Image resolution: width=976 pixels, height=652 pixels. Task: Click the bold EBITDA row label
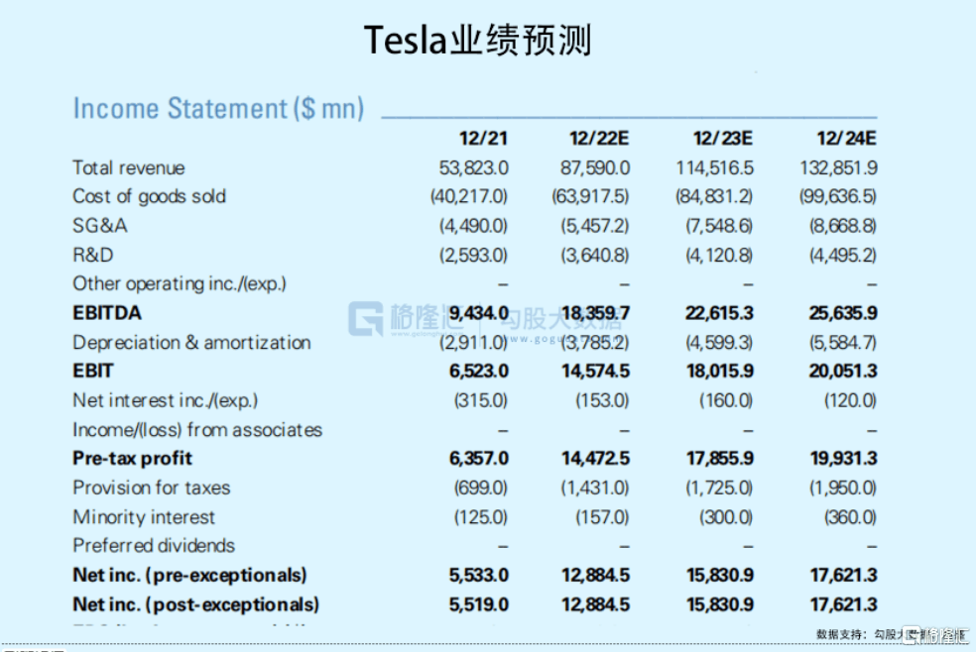click(x=107, y=313)
